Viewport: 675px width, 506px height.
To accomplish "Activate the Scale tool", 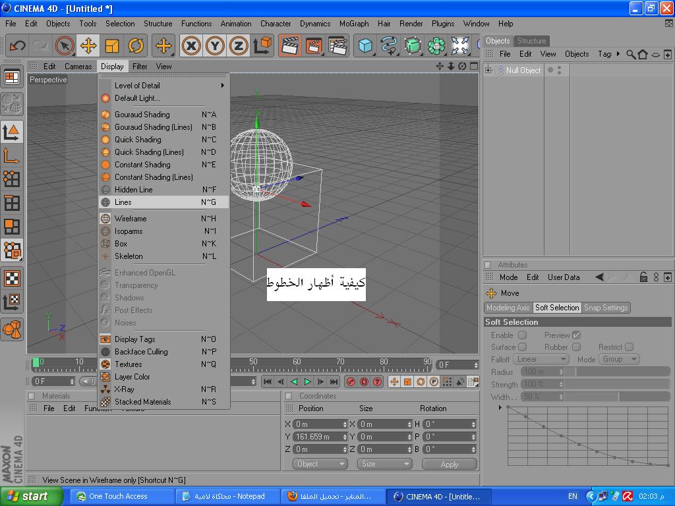I will pos(112,45).
